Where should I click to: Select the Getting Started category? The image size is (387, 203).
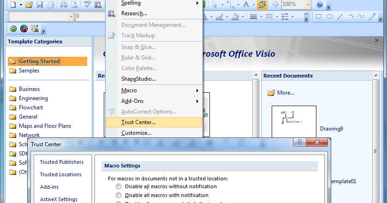point(48,61)
